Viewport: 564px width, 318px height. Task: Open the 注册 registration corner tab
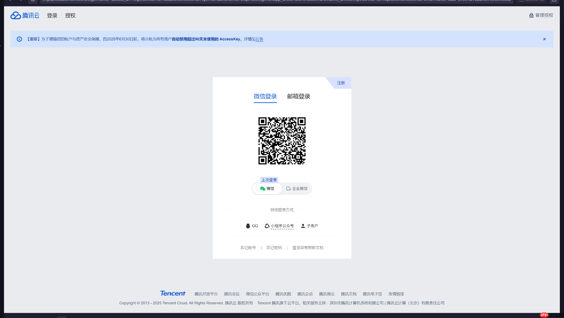point(341,83)
